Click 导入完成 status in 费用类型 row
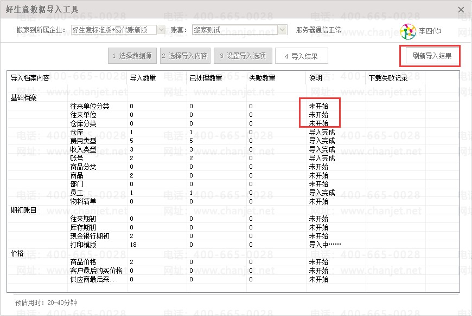The image size is (472, 316). pos(322,141)
